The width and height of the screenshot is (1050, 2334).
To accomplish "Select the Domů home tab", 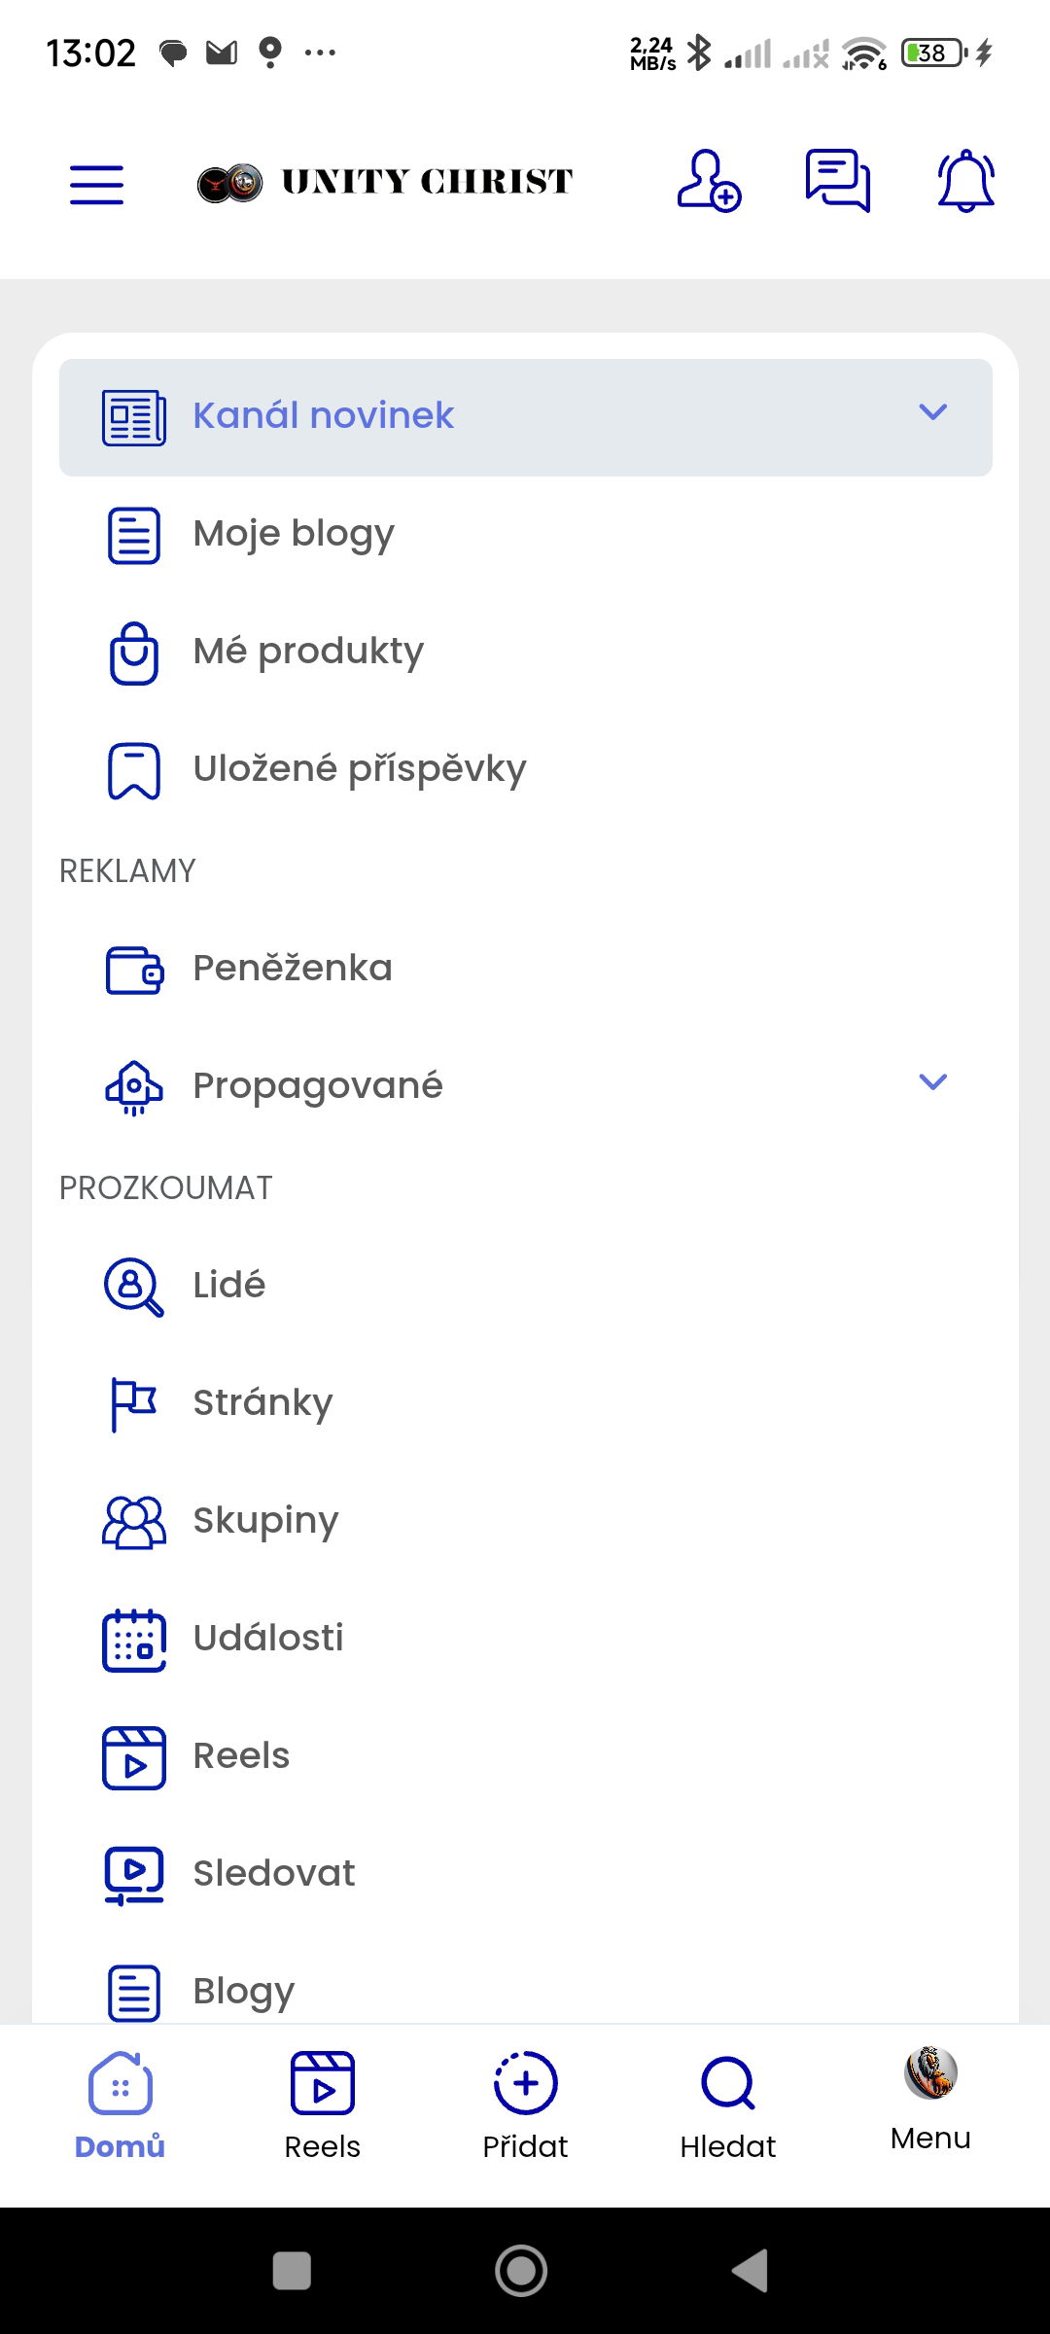I will [121, 2104].
